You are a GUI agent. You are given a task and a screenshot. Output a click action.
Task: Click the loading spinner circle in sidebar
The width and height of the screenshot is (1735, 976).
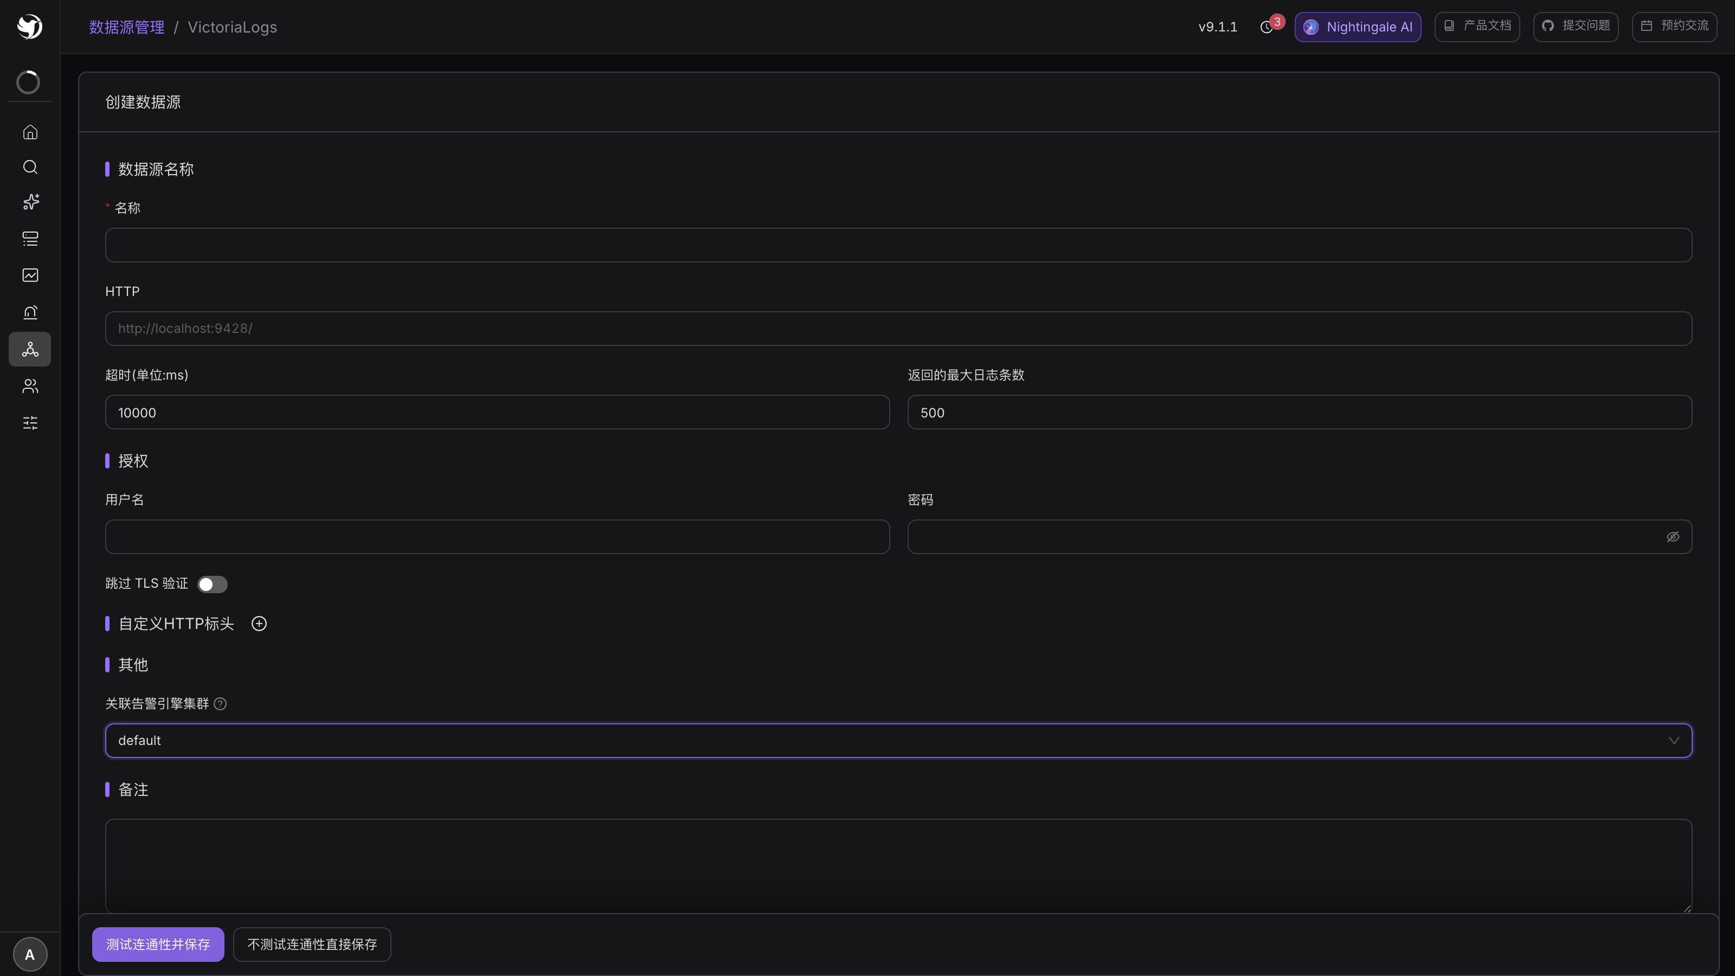pyautogui.click(x=28, y=82)
